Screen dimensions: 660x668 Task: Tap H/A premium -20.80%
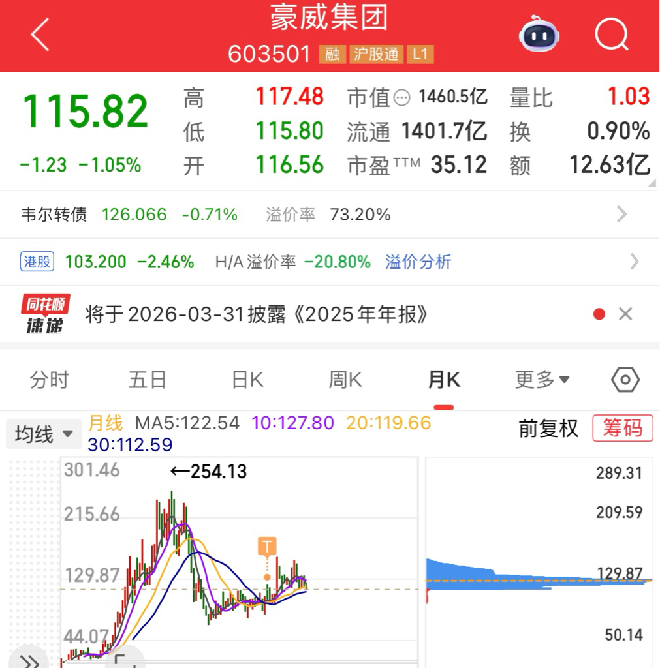(337, 262)
